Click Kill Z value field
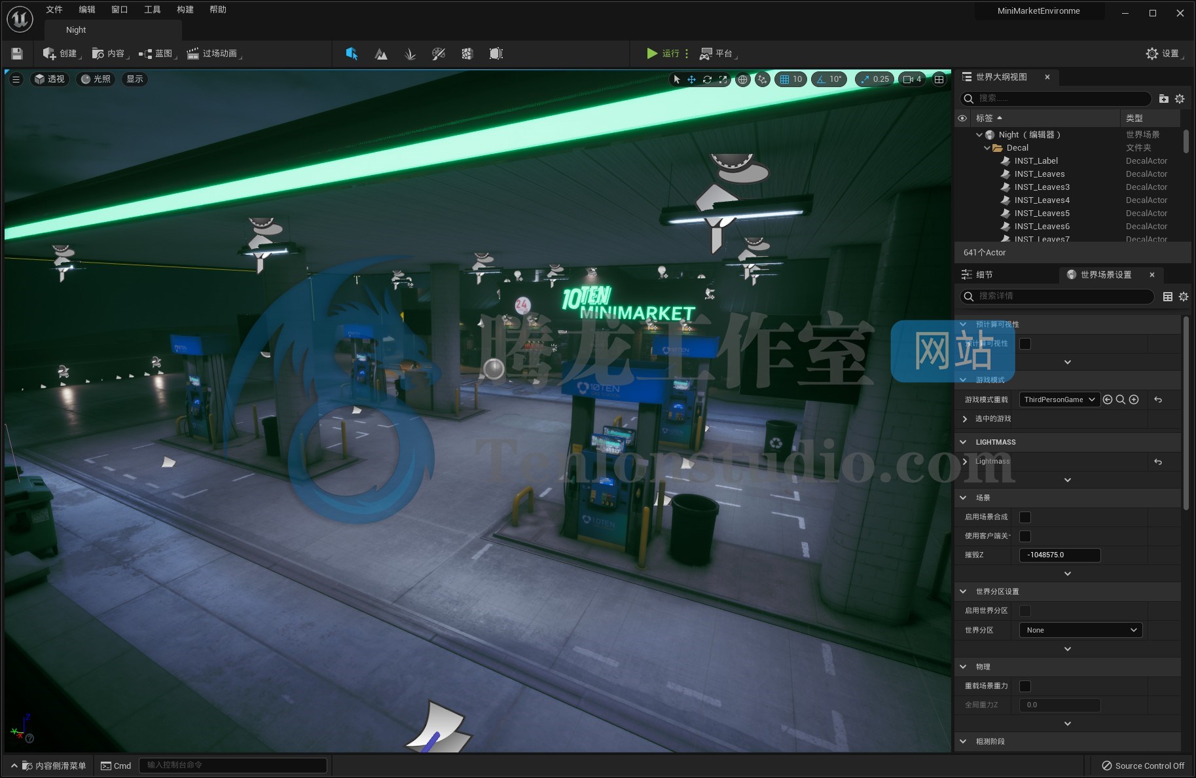This screenshot has width=1196, height=778. [x=1060, y=555]
